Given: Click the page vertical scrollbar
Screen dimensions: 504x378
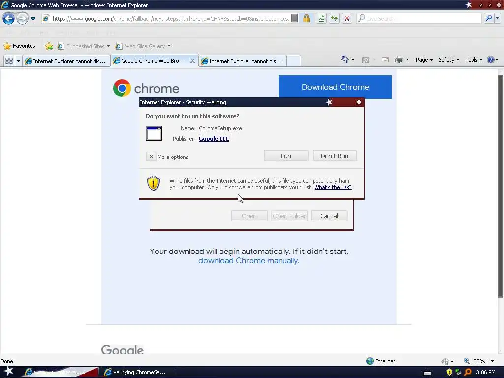Looking at the screenshot, I should pyautogui.click(x=500, y=187).
